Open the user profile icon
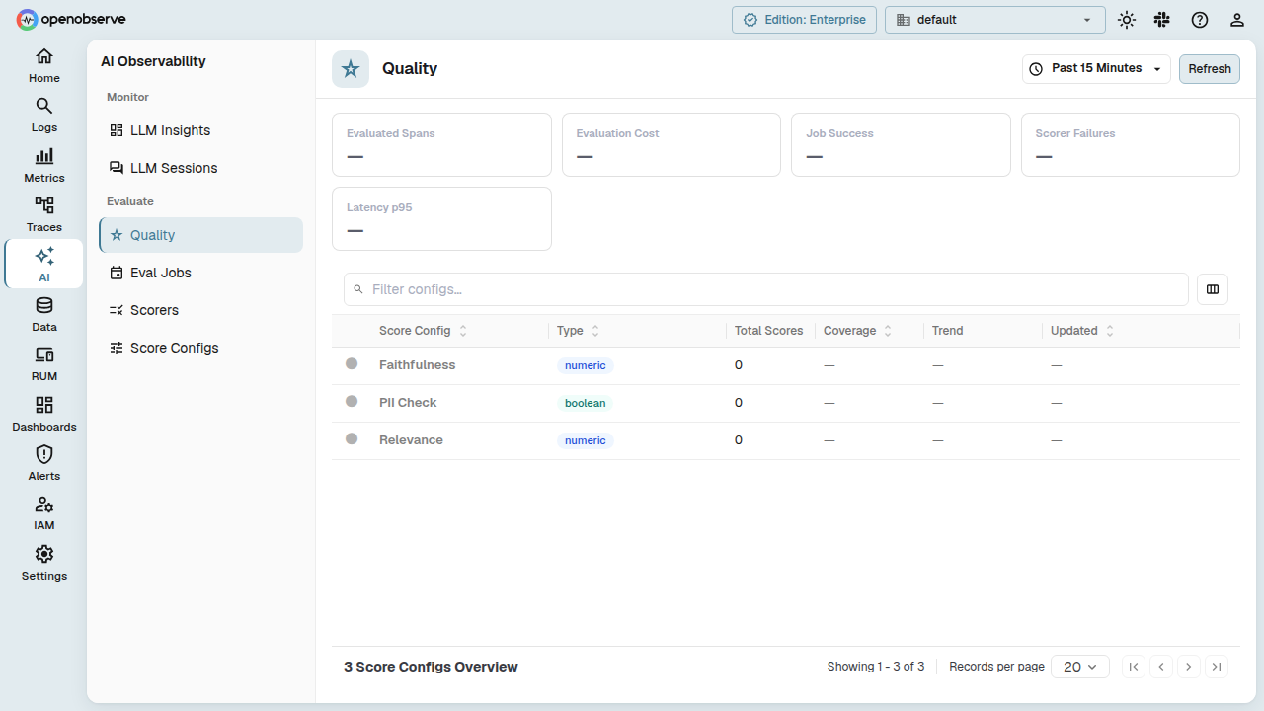The image size is (1264, 711). tap(1237, 20)
